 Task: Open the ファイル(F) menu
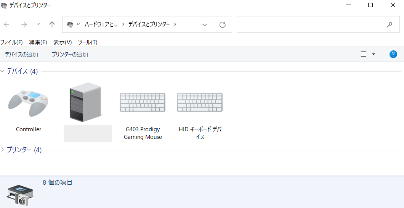[11, 42]
